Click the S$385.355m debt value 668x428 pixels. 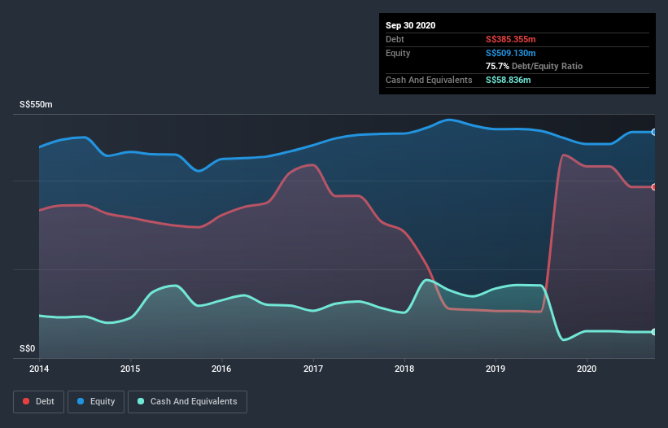510,39
